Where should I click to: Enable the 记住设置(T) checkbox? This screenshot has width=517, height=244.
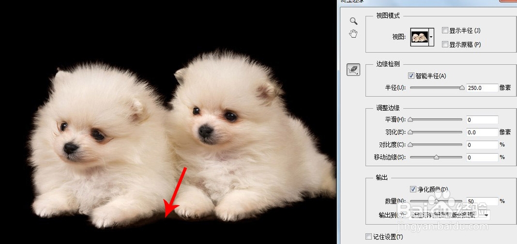(x=369, y=236)
